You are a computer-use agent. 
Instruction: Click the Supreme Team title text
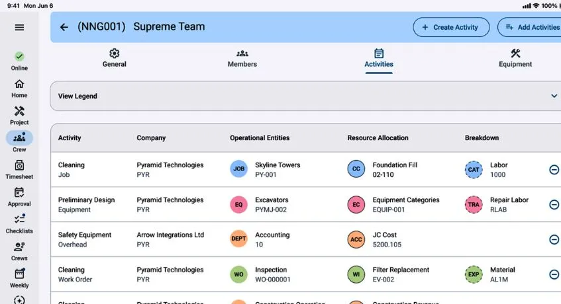tap(169, 26)
